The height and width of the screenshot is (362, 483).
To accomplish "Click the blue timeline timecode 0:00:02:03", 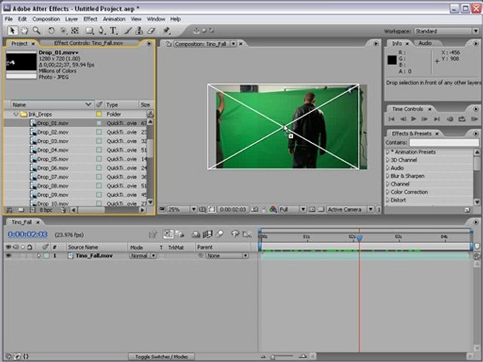I will coord(28,235).
